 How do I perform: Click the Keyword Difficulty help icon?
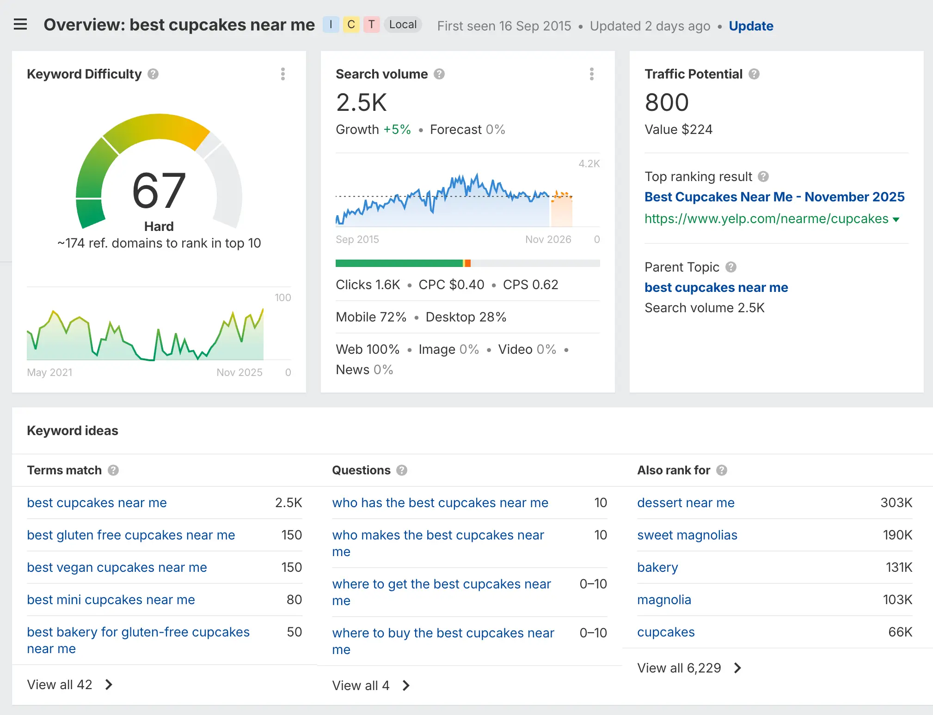(153, 74)
